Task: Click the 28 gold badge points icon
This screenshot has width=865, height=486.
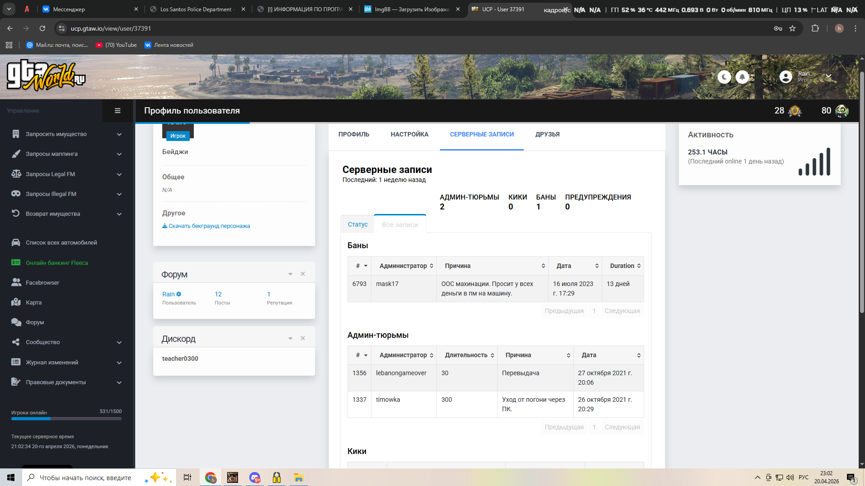Action: (795, 111)
